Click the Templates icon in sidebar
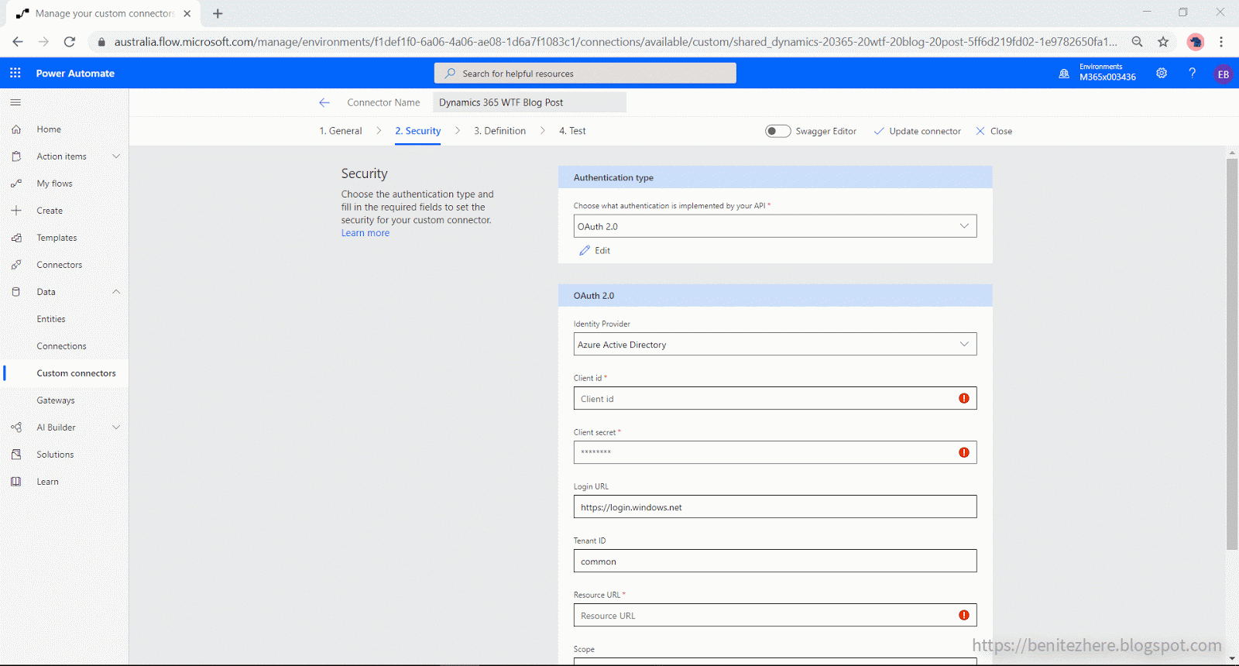 16,238
